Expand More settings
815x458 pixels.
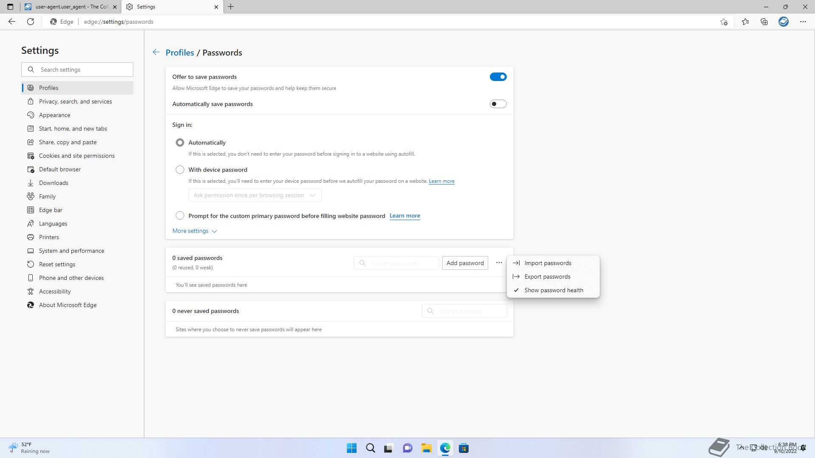(x=194, y=231)
